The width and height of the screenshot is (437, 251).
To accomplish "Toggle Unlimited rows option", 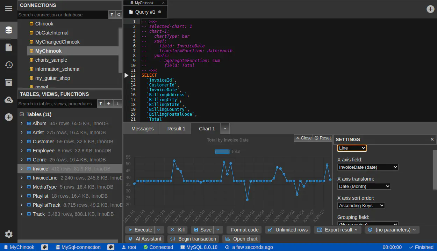I will [x=288, y=230].
